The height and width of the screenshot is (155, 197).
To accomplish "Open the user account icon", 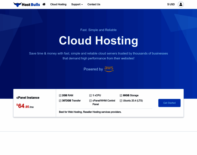I will [181, 4].
